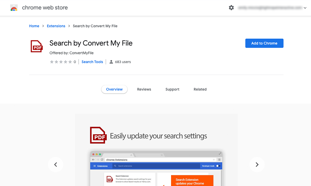Click the PDF icon in the promotional banner
The width and height of the screenshot is (311, 186).
coord(98,136)
